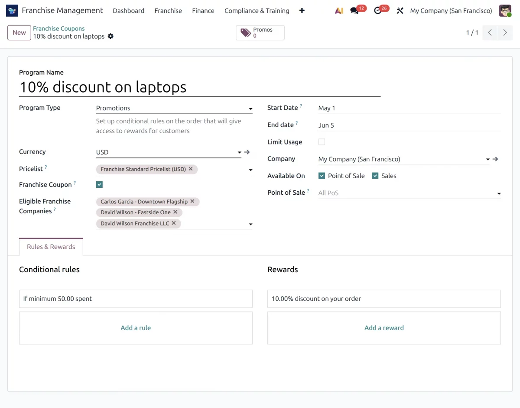Remove David Wilson Franchise LLC tag

click(174, 223)
